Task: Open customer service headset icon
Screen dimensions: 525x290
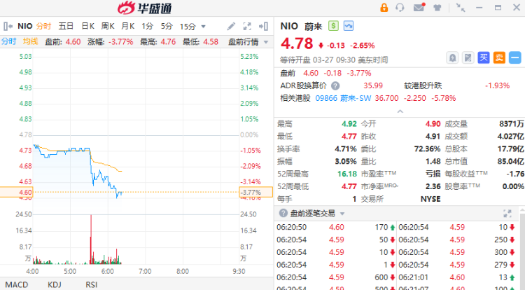Action: click(x=400, y=8)
